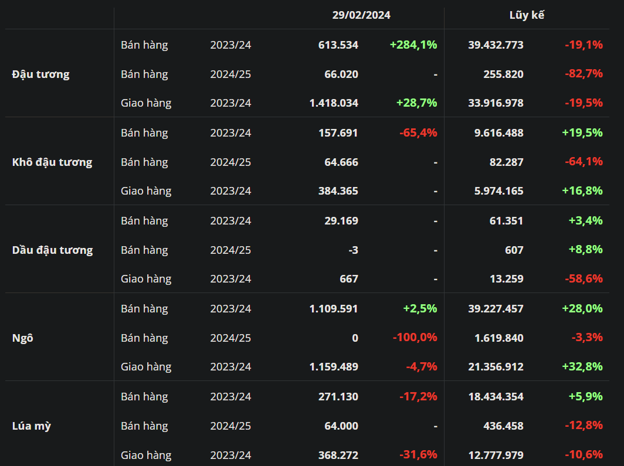Select the Đậu tương row label
Image resolution: width=624 pixels, height=466 pixels.
[40, 74]
